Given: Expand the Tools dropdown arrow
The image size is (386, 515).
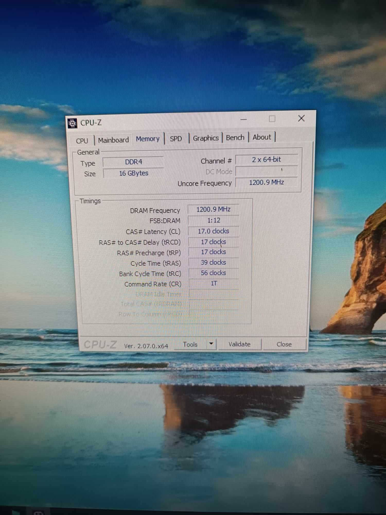Looking at the screenshot, I should (x=211, y=344).
